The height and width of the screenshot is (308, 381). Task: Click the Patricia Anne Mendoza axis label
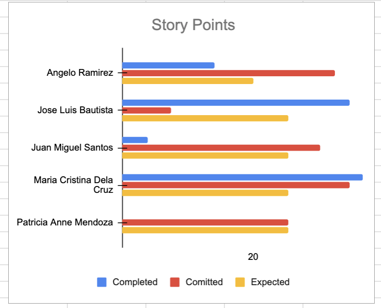pos(64,222)
